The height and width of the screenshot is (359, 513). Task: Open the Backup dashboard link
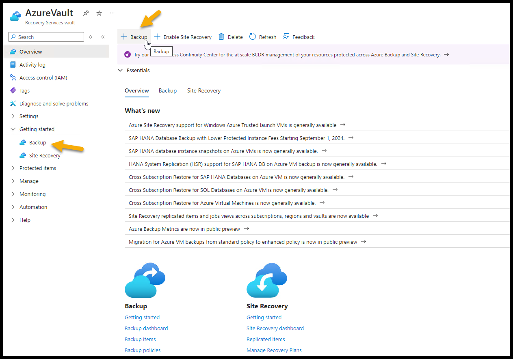146,328
